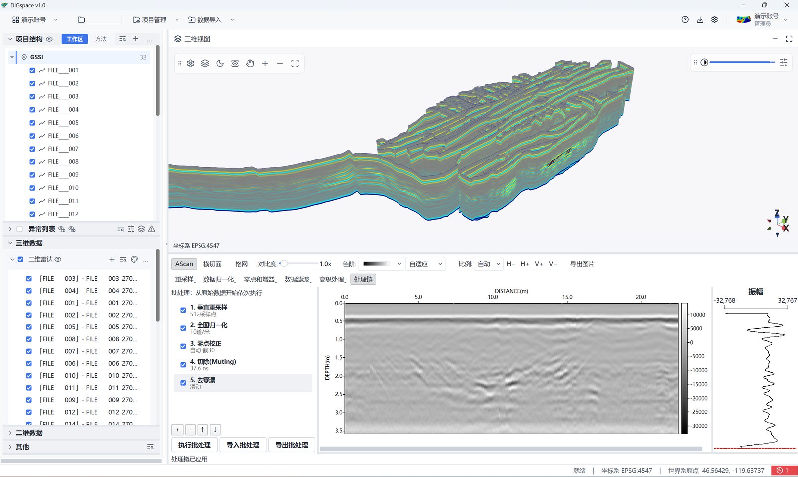Toggle visibility eye next to 项目结构
This screenshot has height=477, width=798.
(49, 39)
